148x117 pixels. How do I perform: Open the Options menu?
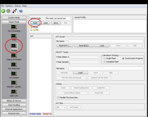click(x=9, y=6)
